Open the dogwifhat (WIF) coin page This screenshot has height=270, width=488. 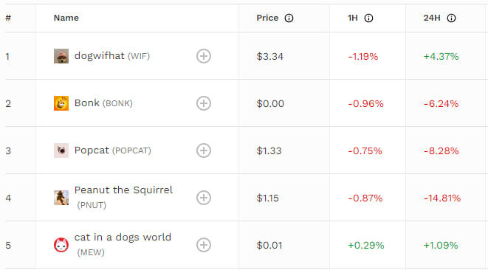click(112, 56)
